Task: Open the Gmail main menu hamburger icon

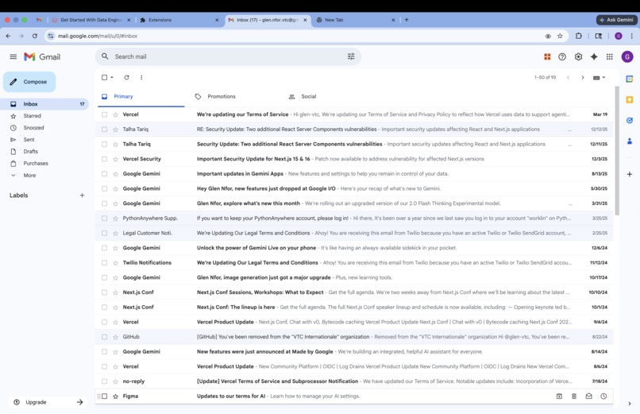Action: point(13,56)
